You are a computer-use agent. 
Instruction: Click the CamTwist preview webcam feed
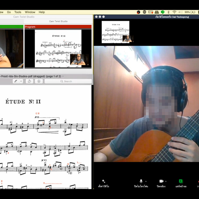coord(12,49)
